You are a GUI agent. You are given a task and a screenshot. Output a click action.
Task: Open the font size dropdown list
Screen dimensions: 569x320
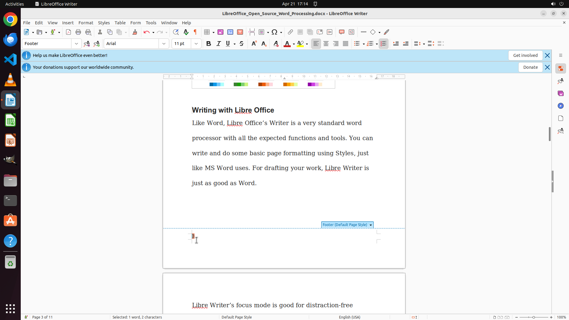coord(196,44)
